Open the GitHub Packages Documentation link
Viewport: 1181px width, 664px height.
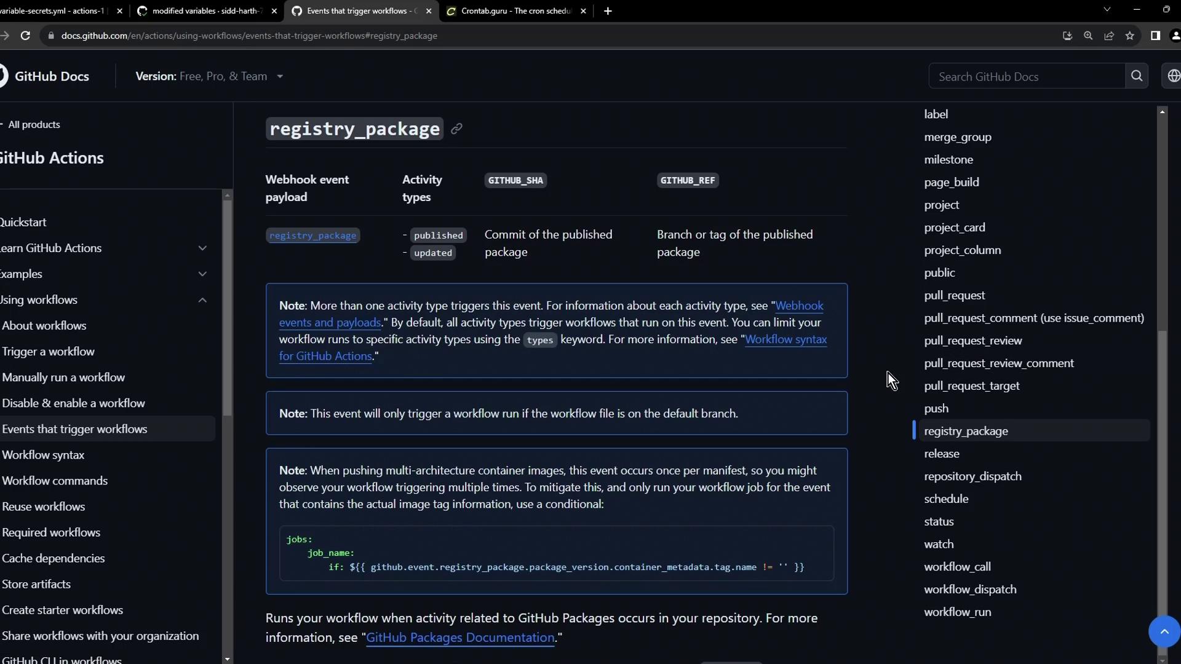[460, 638]
